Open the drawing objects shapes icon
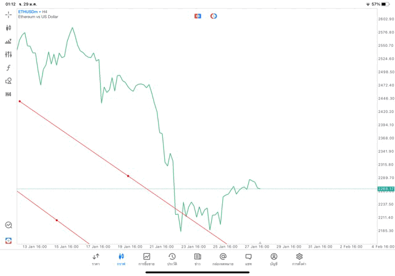395x276 pixels. click(x=9, y=81)
